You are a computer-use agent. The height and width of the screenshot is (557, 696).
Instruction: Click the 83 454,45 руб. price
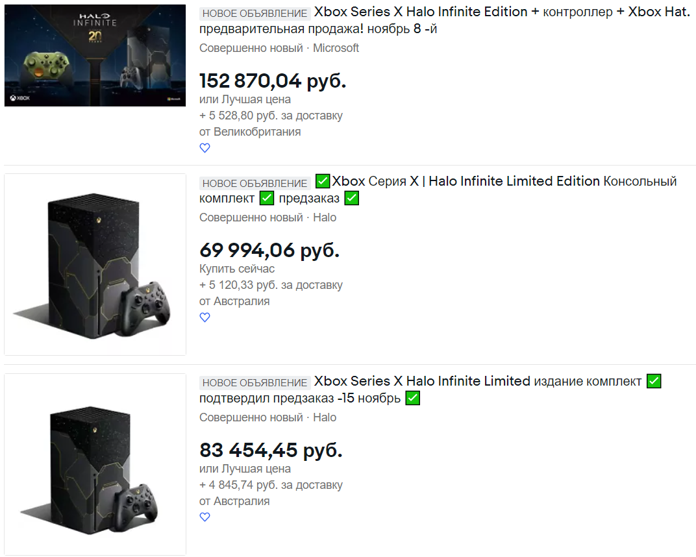[x=271, y=450]
